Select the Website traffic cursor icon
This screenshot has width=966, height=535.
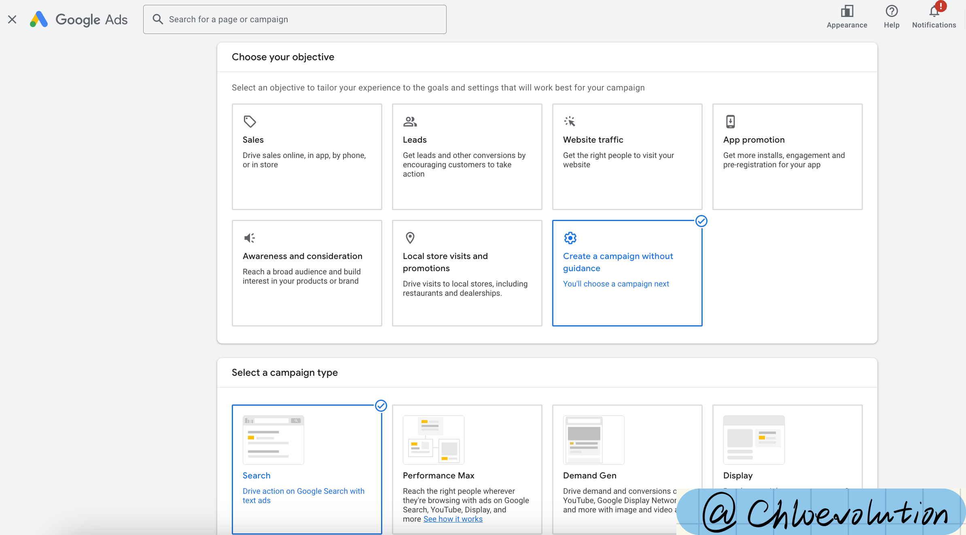point(570,121)
